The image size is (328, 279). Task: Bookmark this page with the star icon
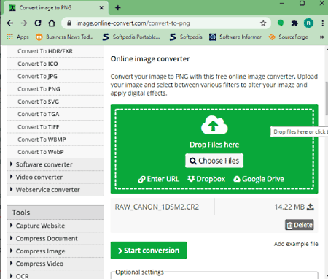tap(263, 23)
